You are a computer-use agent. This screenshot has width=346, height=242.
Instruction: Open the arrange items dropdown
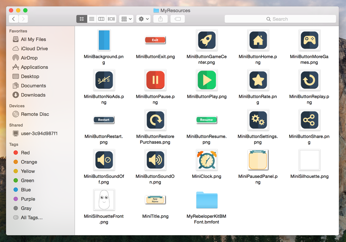pos(127,19)
